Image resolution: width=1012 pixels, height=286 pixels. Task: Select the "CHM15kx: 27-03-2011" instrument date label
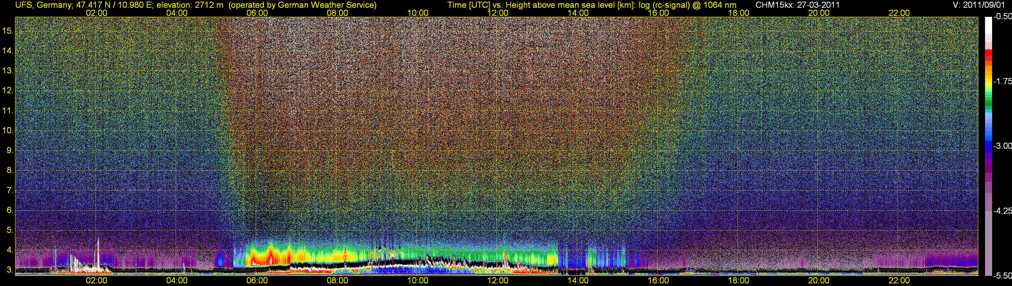tap(797, 5)
